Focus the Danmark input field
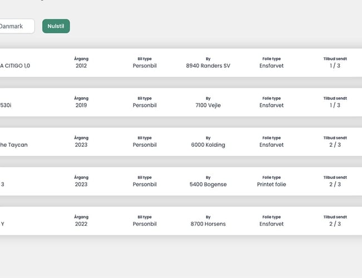362x278 pixels. point(16,26)
